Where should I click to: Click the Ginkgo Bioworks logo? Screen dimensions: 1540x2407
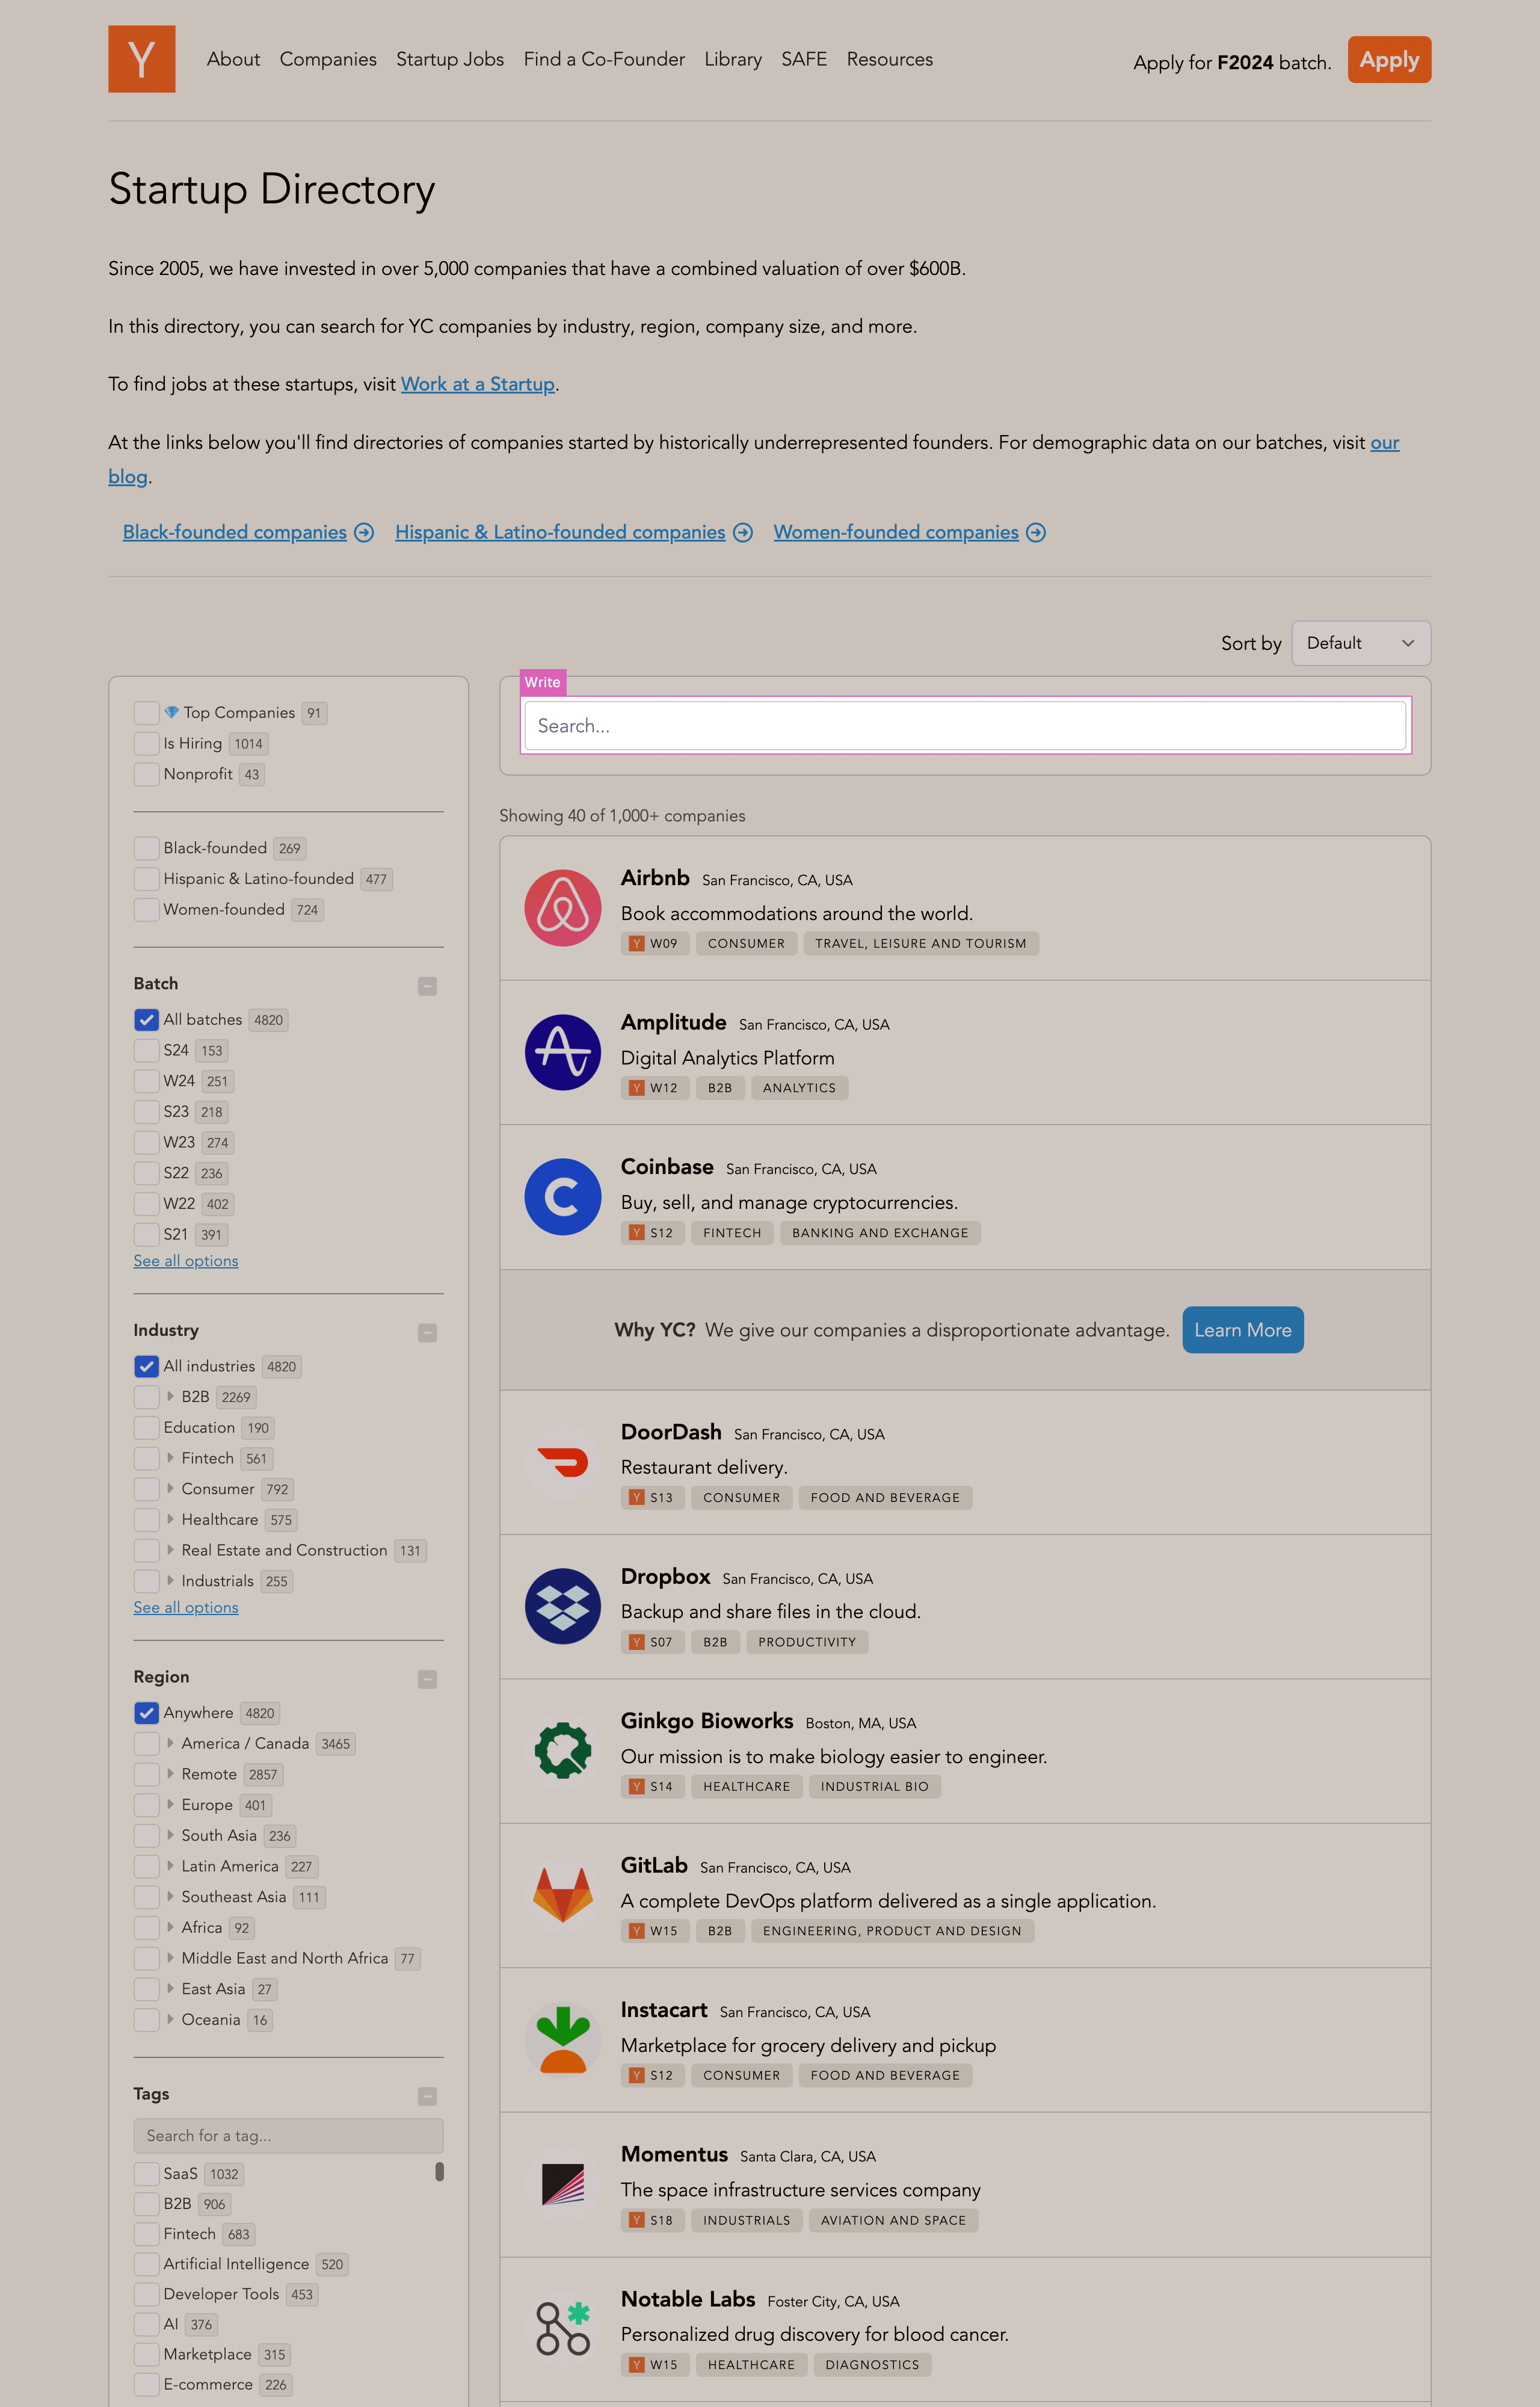click(x=562, y=1750)
